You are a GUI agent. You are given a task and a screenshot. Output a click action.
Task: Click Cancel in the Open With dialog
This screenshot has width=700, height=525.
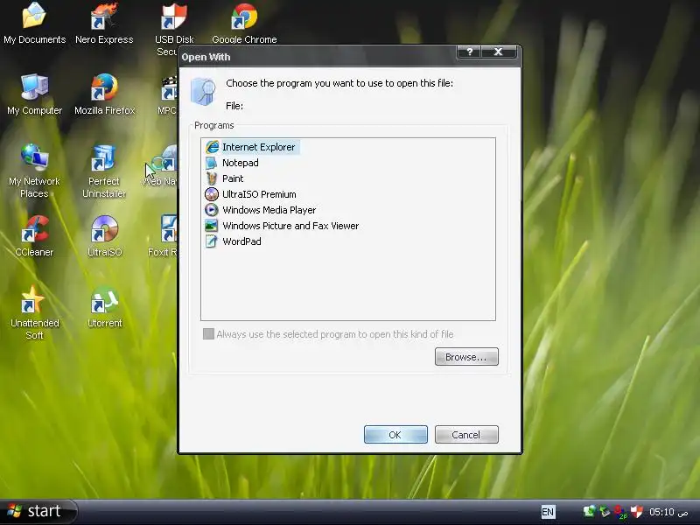(466, 434)
